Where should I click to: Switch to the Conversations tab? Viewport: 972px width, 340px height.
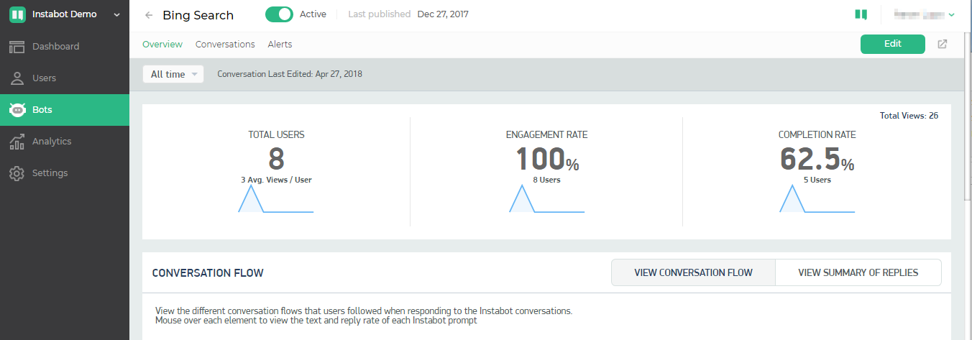(225, 45)
